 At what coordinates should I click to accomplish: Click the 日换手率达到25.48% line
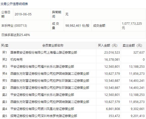pyautogui.click(x=16, y=35)
